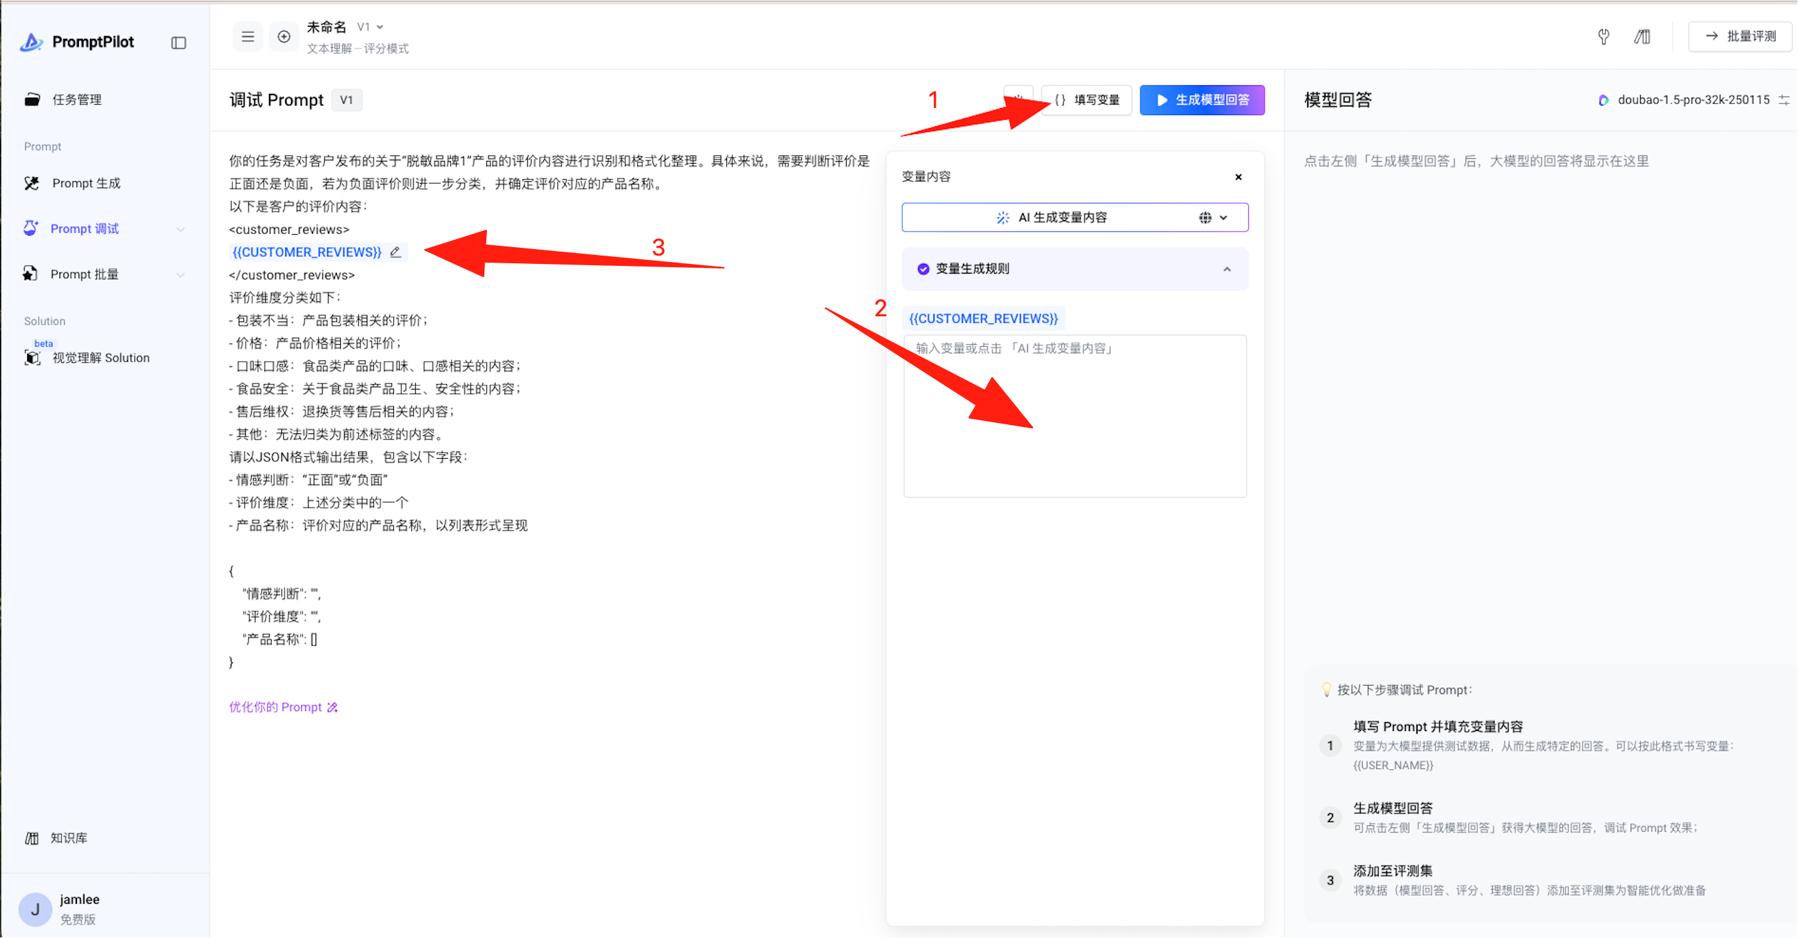Expand the Prompt 调试 sidebar chevron

(x=181, y=229)
